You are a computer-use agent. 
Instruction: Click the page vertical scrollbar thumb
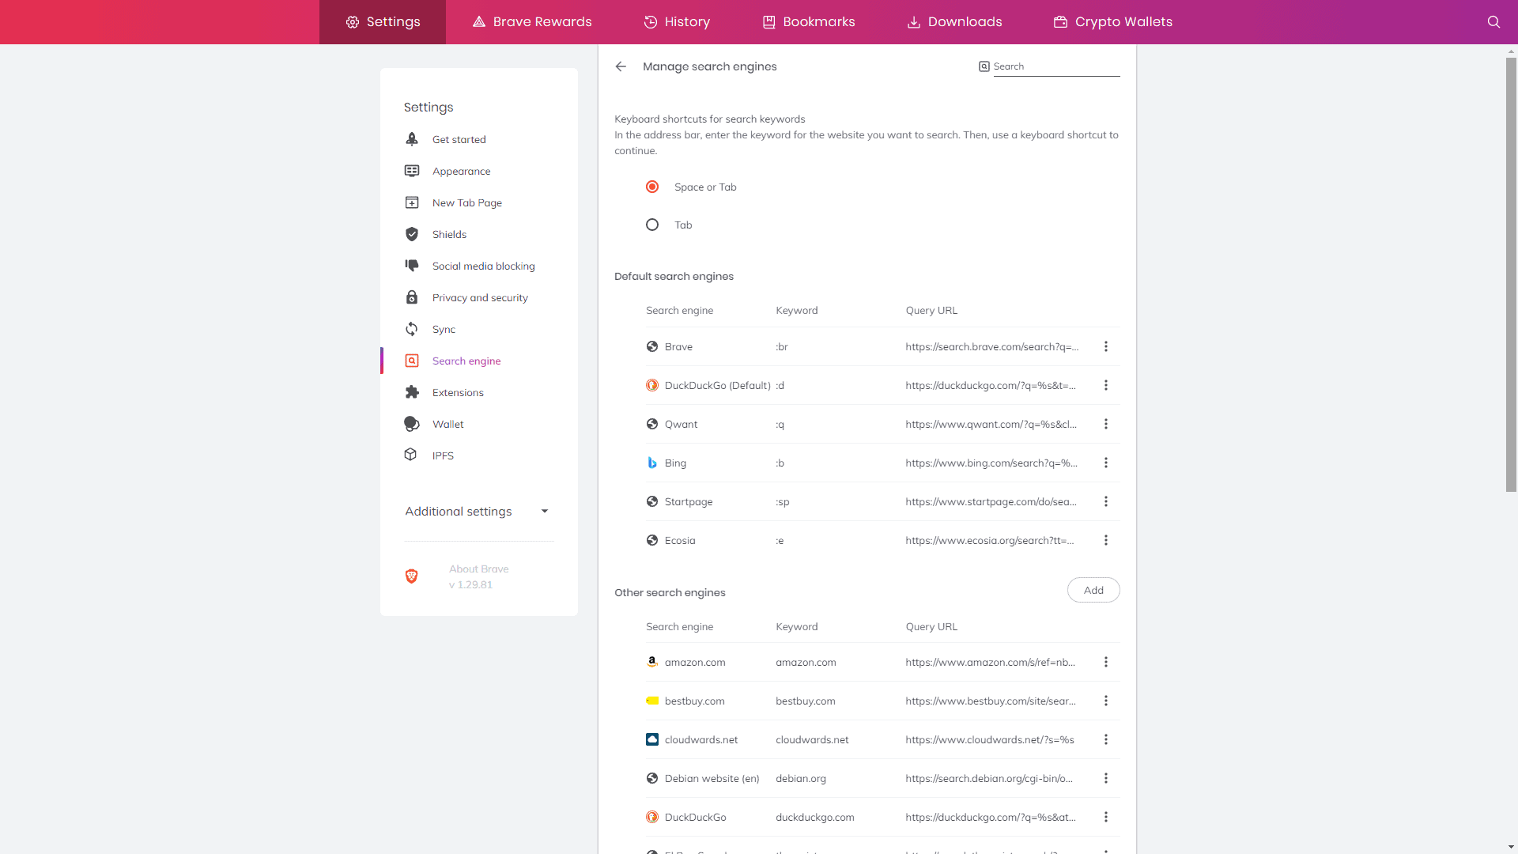tap(1511, 274)
